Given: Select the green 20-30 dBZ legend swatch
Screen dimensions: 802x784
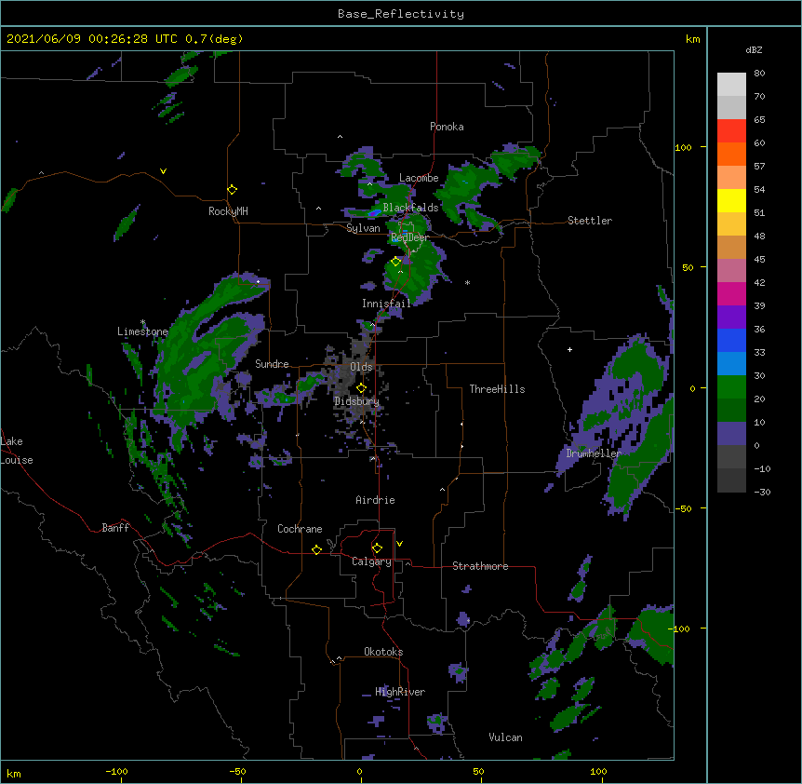Looking at the screenshot, I should coord(731,387).
